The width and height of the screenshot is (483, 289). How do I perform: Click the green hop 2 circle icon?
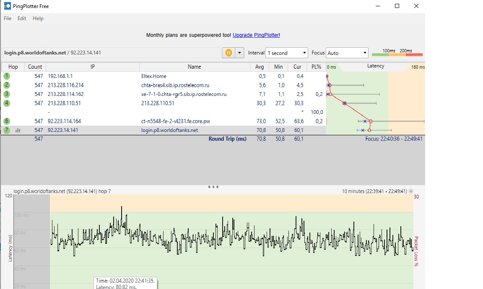(7, 85)
